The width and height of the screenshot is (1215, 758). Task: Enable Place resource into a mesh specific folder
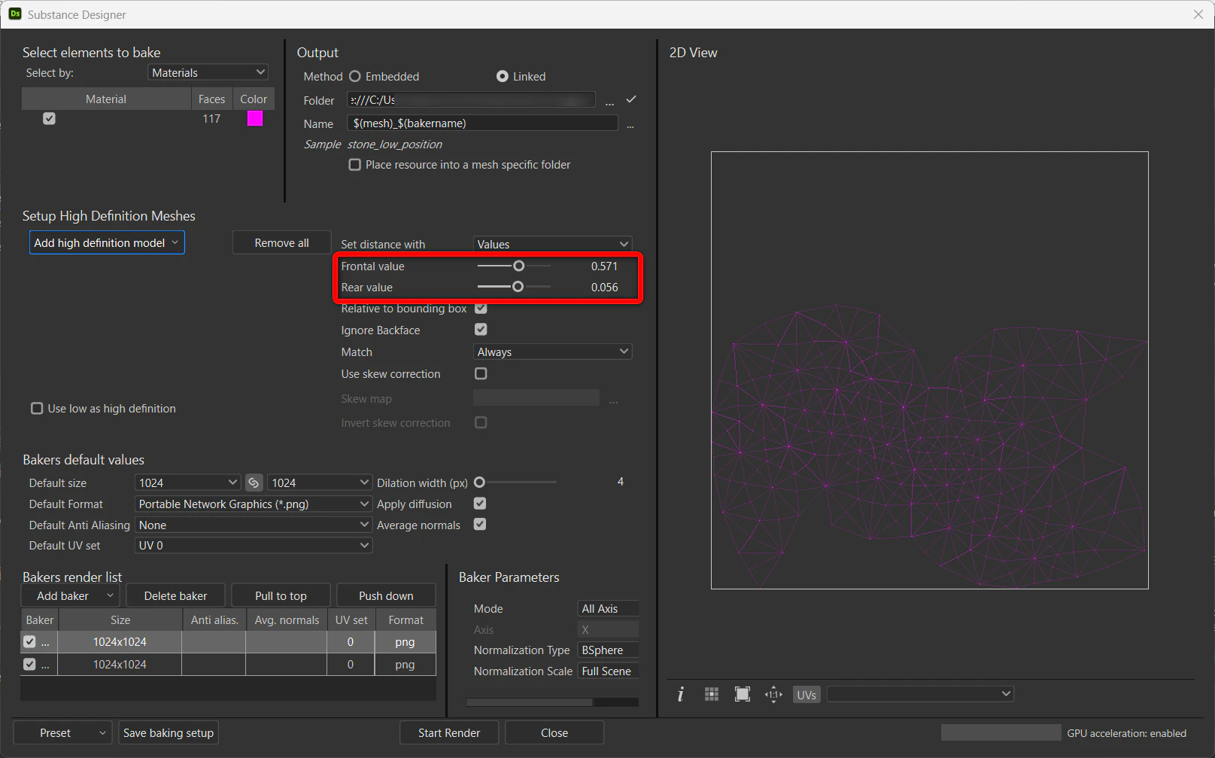pos(355,165)
